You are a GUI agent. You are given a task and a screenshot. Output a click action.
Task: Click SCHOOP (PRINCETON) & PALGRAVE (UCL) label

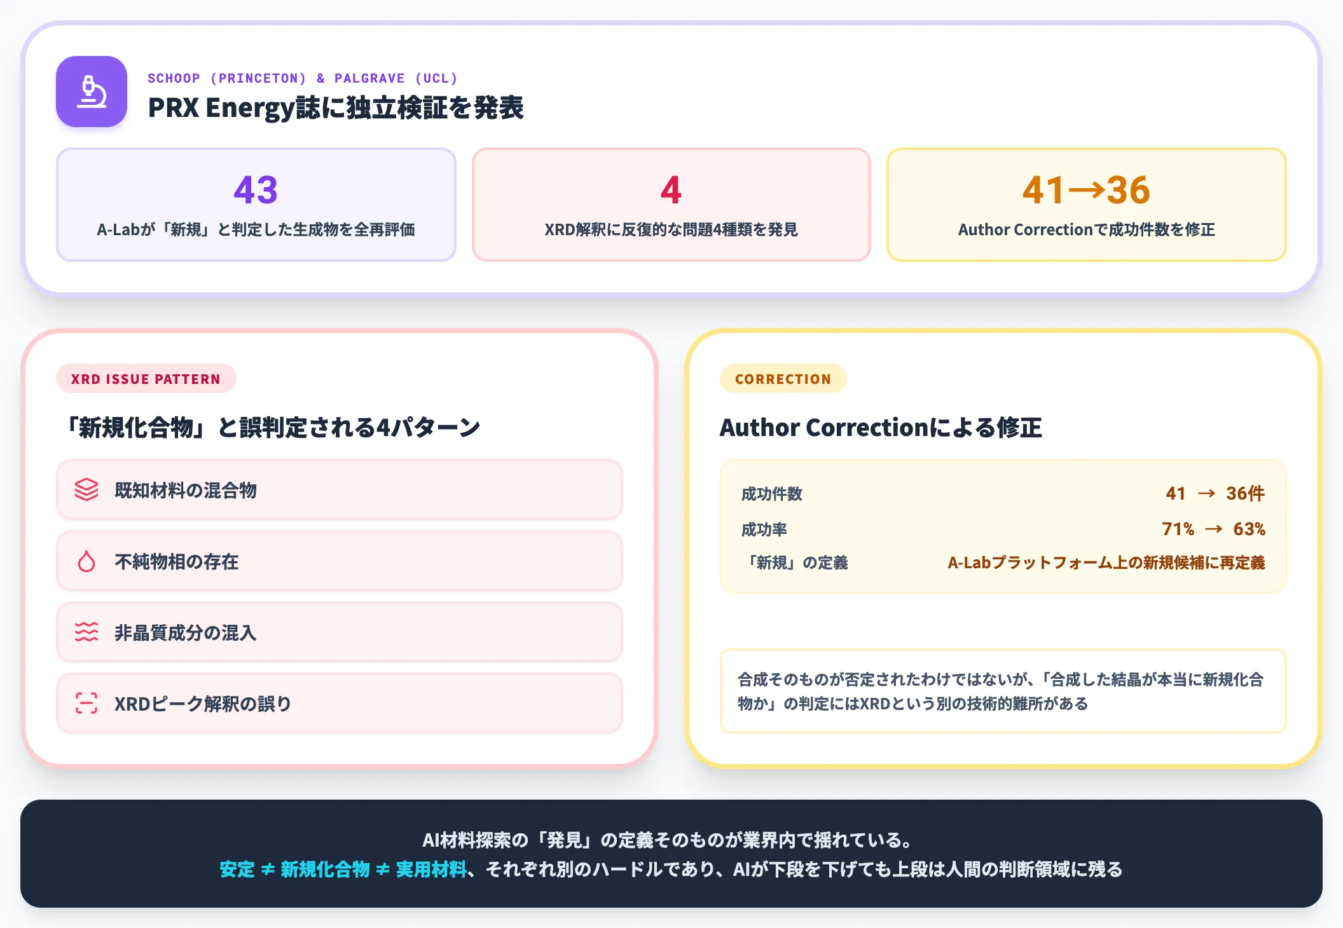coord(303,78)
